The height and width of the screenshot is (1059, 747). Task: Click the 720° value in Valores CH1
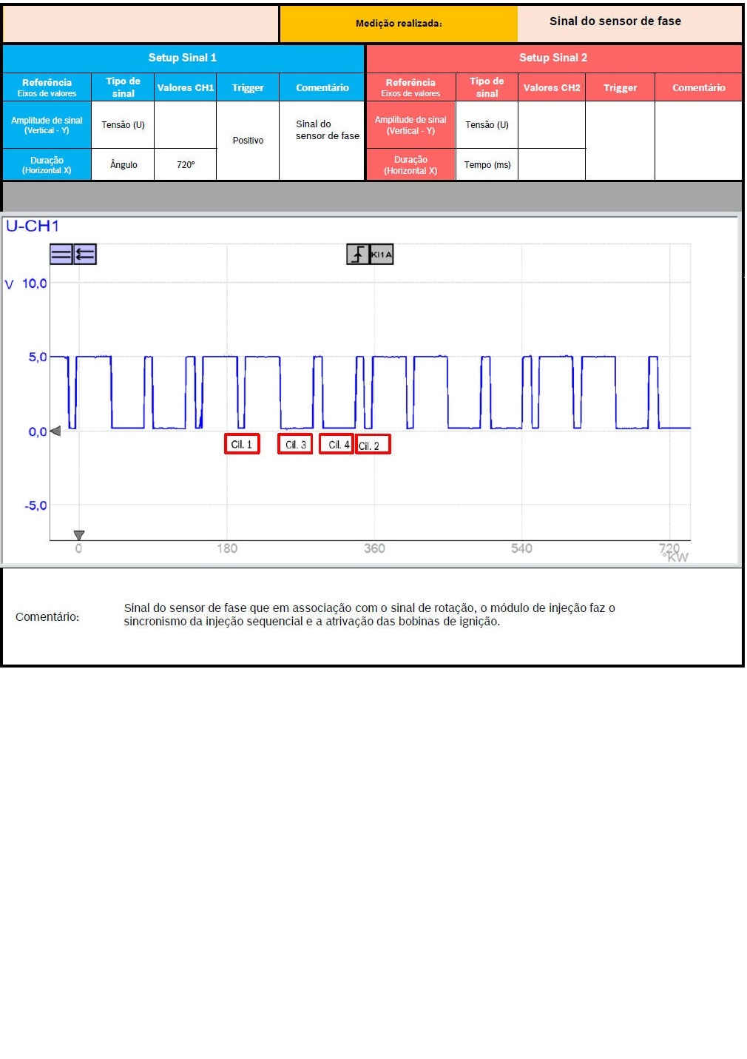point(186,165)
